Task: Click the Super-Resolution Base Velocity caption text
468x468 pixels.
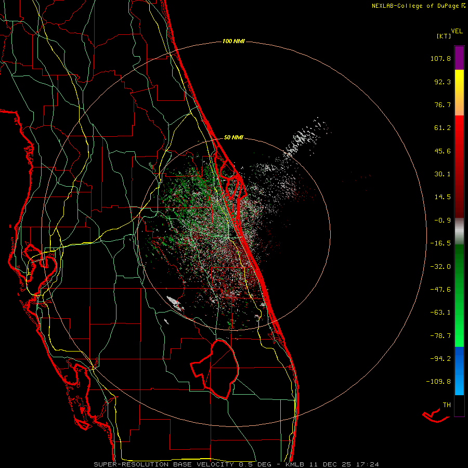Action: click(236, 464)
